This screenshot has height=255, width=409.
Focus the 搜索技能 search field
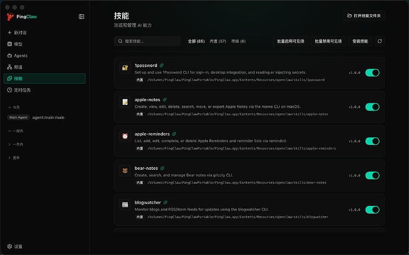pyautogui.click(x=147, y=41)
